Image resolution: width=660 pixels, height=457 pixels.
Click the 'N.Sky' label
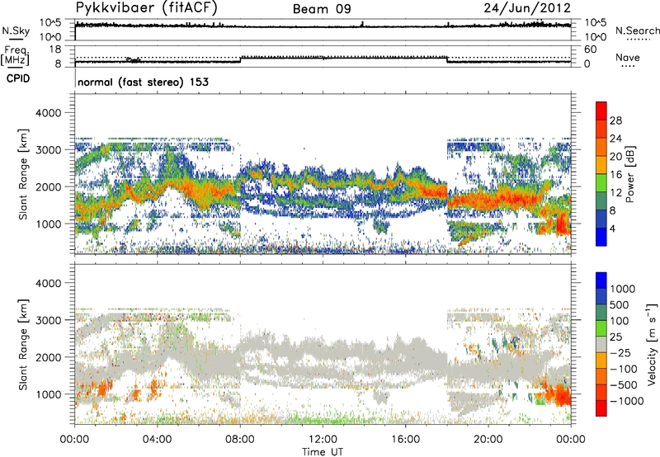tap(16, 31)
